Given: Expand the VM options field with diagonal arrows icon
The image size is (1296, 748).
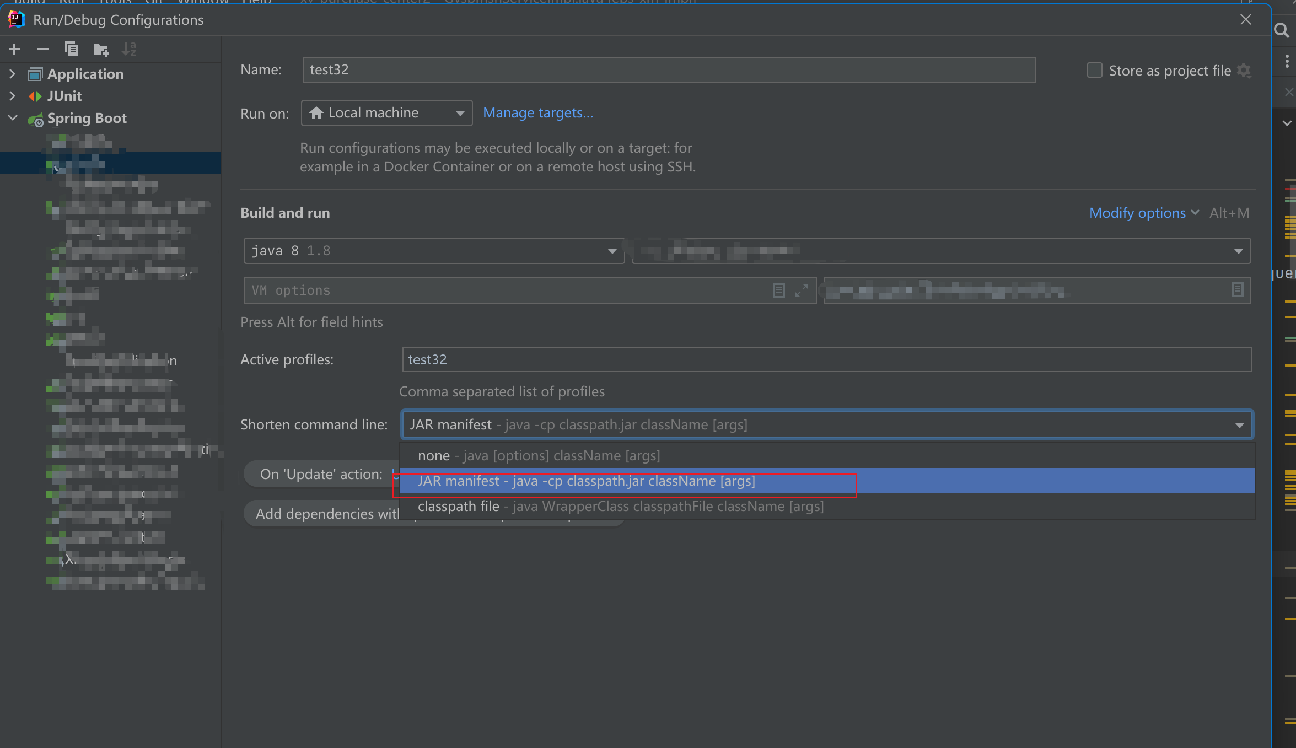Looking at the screenshot, I should pos(802,290).
